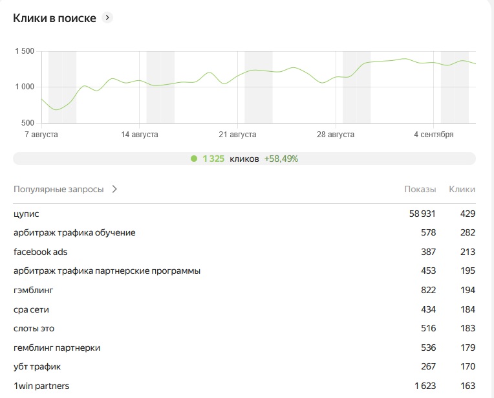Click clicks value 170

pyautogui.click(x=468, y=367)
